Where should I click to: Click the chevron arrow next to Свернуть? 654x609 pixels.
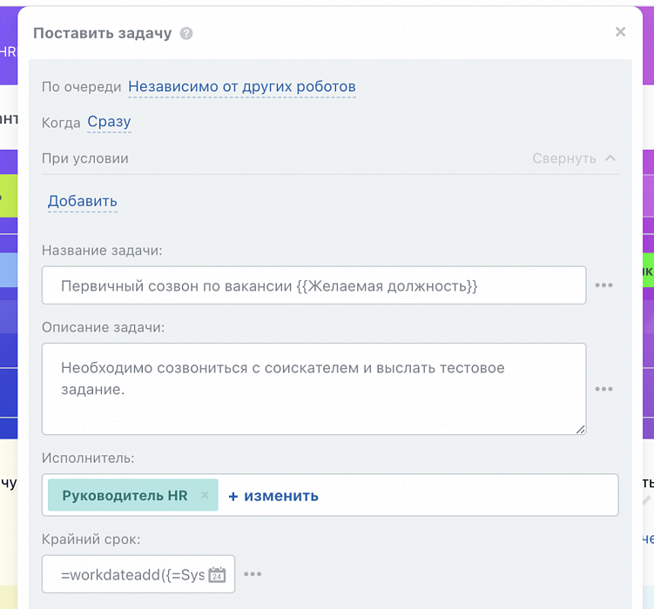click(x=610, y=158)
